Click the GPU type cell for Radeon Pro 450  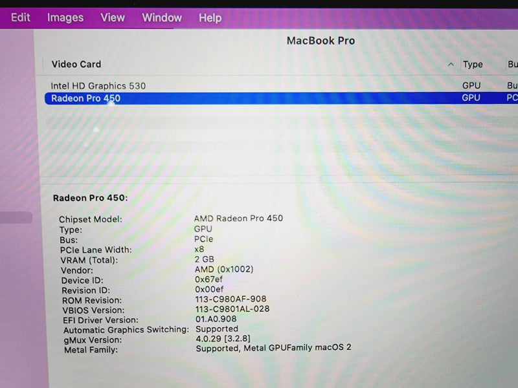(x=471, y=98)
